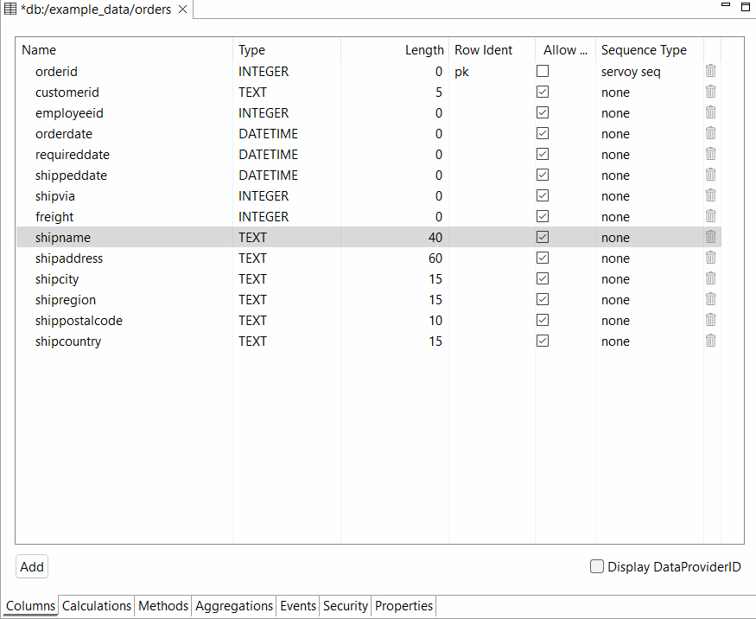Toggle Display DataProviderID checkbox
Screen dimensions: 756x619
click(597, 567)
